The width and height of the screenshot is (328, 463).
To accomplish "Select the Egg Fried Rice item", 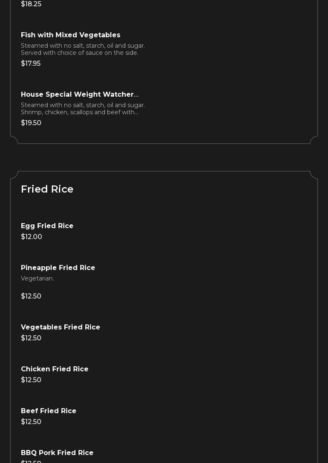I will pyautogui.click(x=47, y=226).
